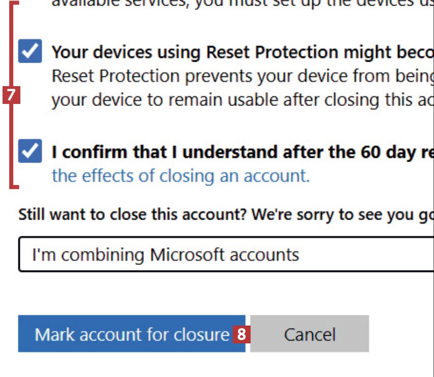Click the "after closing this" description text
Viewport: 434px width, 377px height.
351,100
